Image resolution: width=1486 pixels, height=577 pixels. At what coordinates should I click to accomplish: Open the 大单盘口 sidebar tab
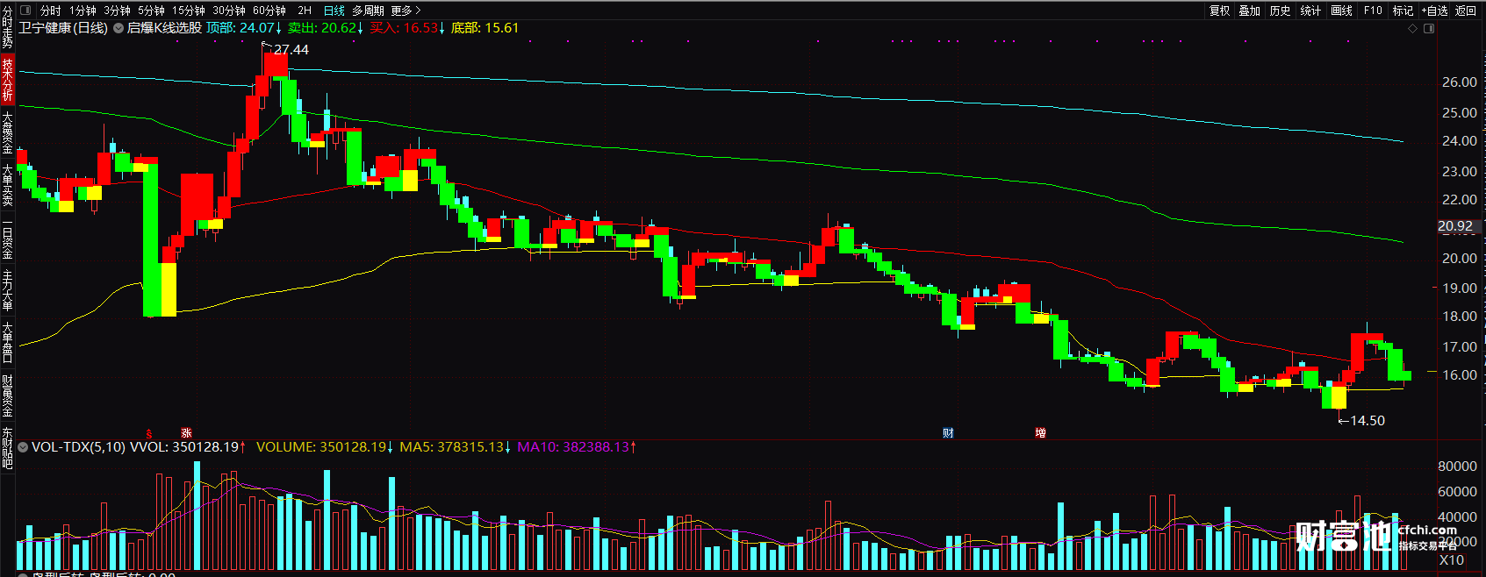7,342
